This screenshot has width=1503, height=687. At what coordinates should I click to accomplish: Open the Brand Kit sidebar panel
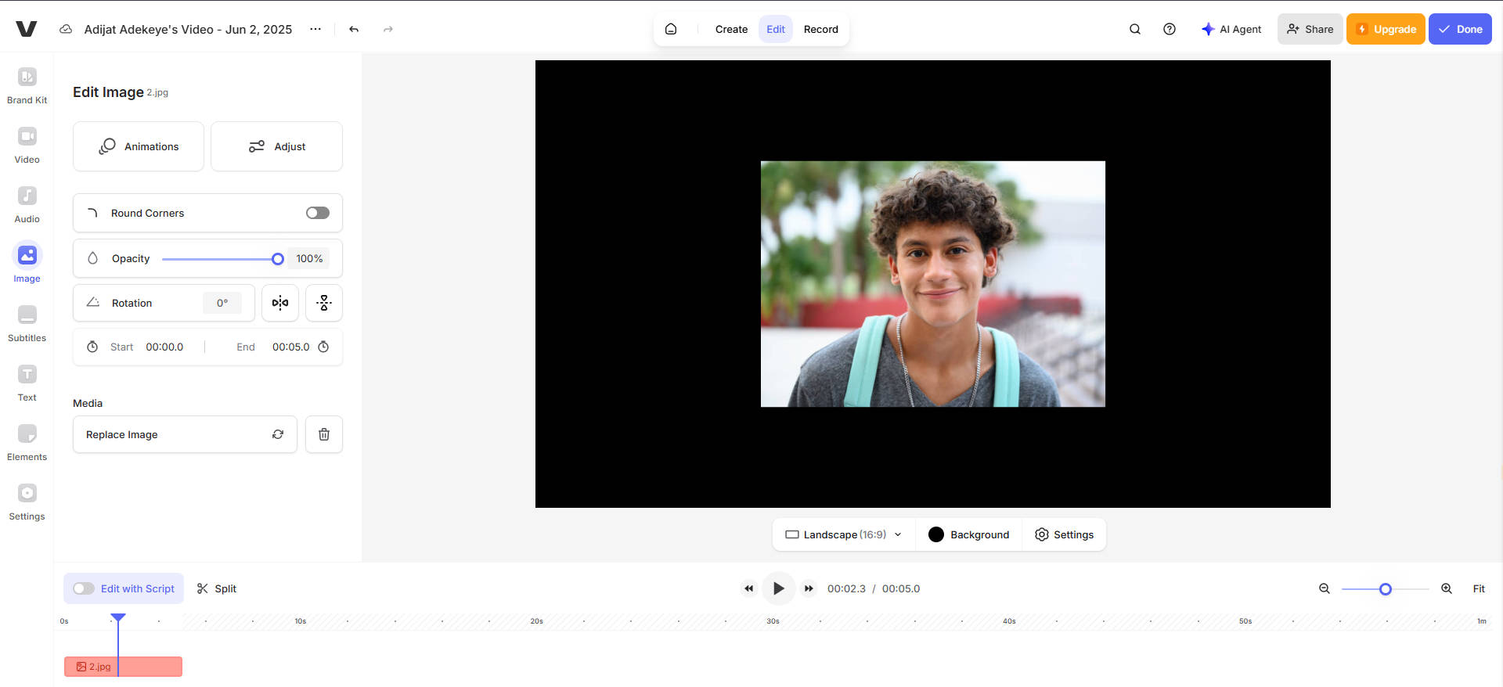27,85
